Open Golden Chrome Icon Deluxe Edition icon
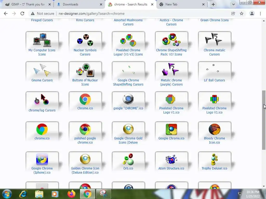 point(85,159)
